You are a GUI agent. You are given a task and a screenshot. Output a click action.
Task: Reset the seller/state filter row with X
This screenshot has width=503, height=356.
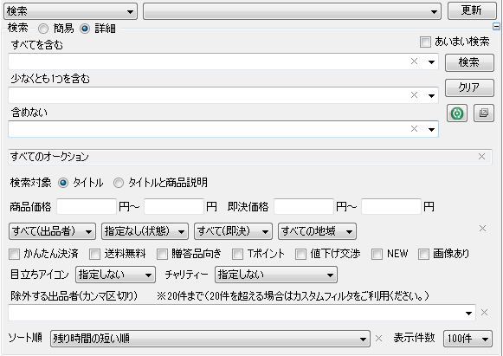click(482, 228)
